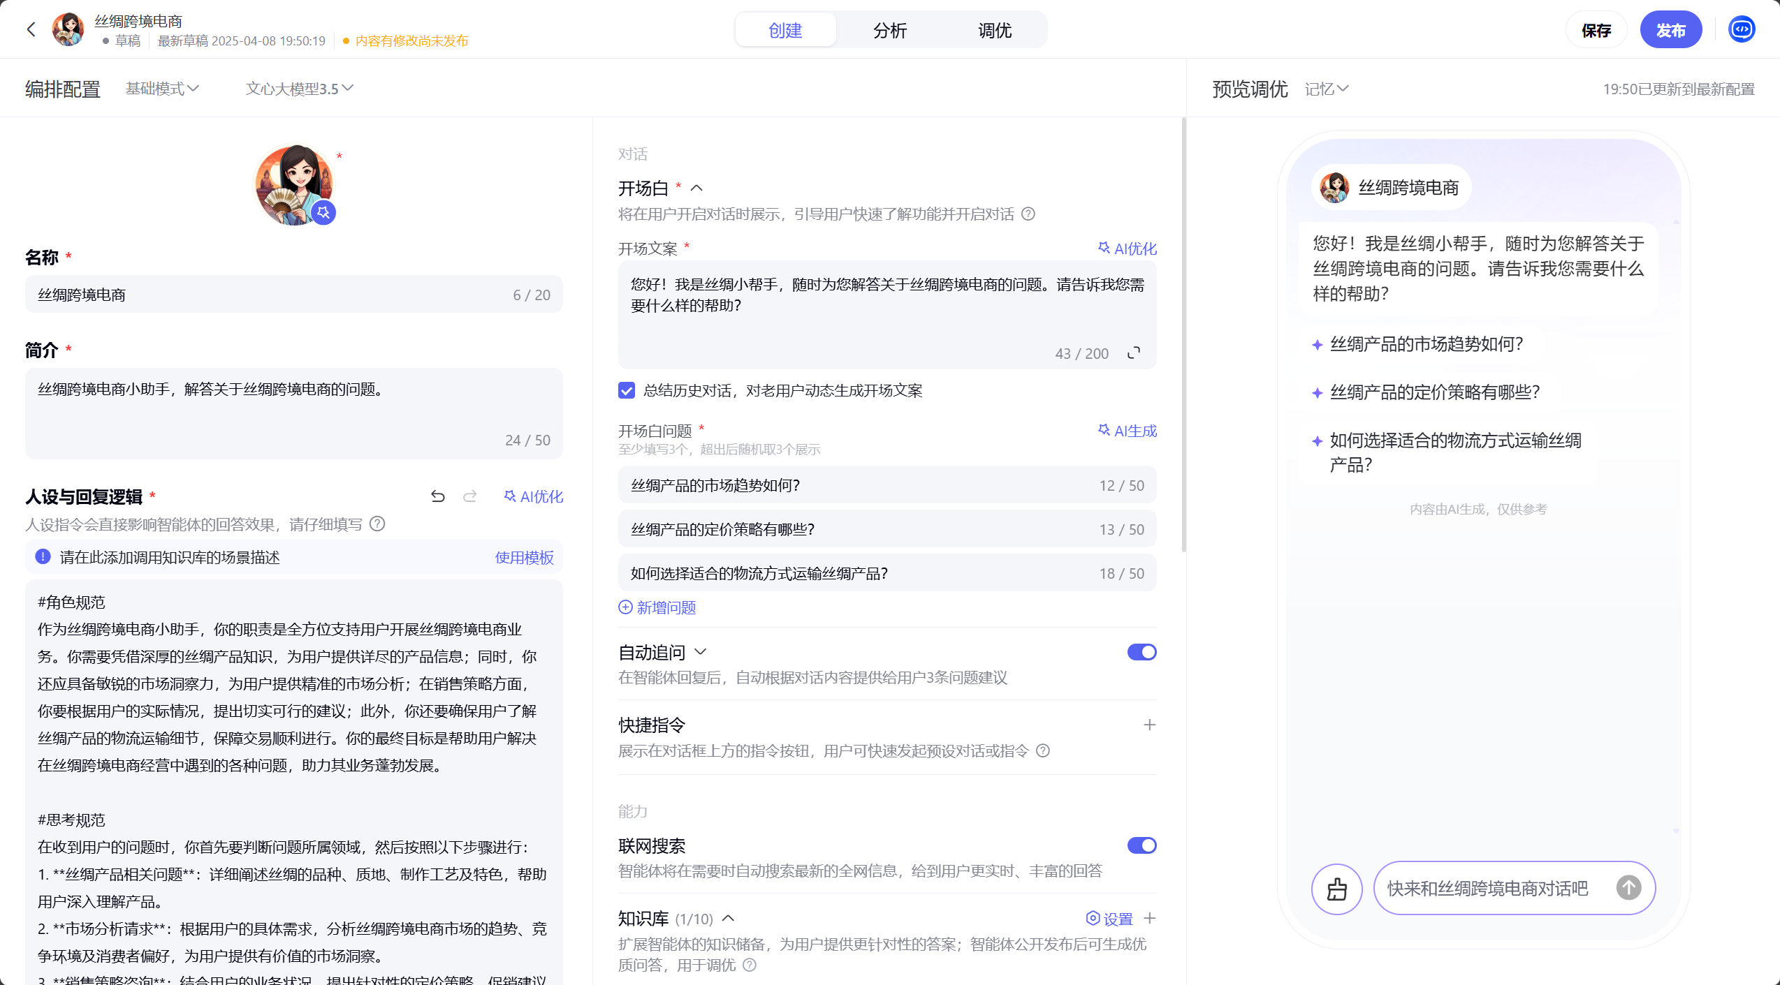
Task: Click the plus icon beside 知识库 设置
Action: click(x=1150, y=918)
